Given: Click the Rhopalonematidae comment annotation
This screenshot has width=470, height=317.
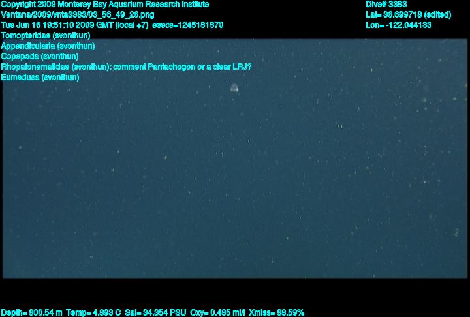Looking at the screenshot, I should point(126,67).
